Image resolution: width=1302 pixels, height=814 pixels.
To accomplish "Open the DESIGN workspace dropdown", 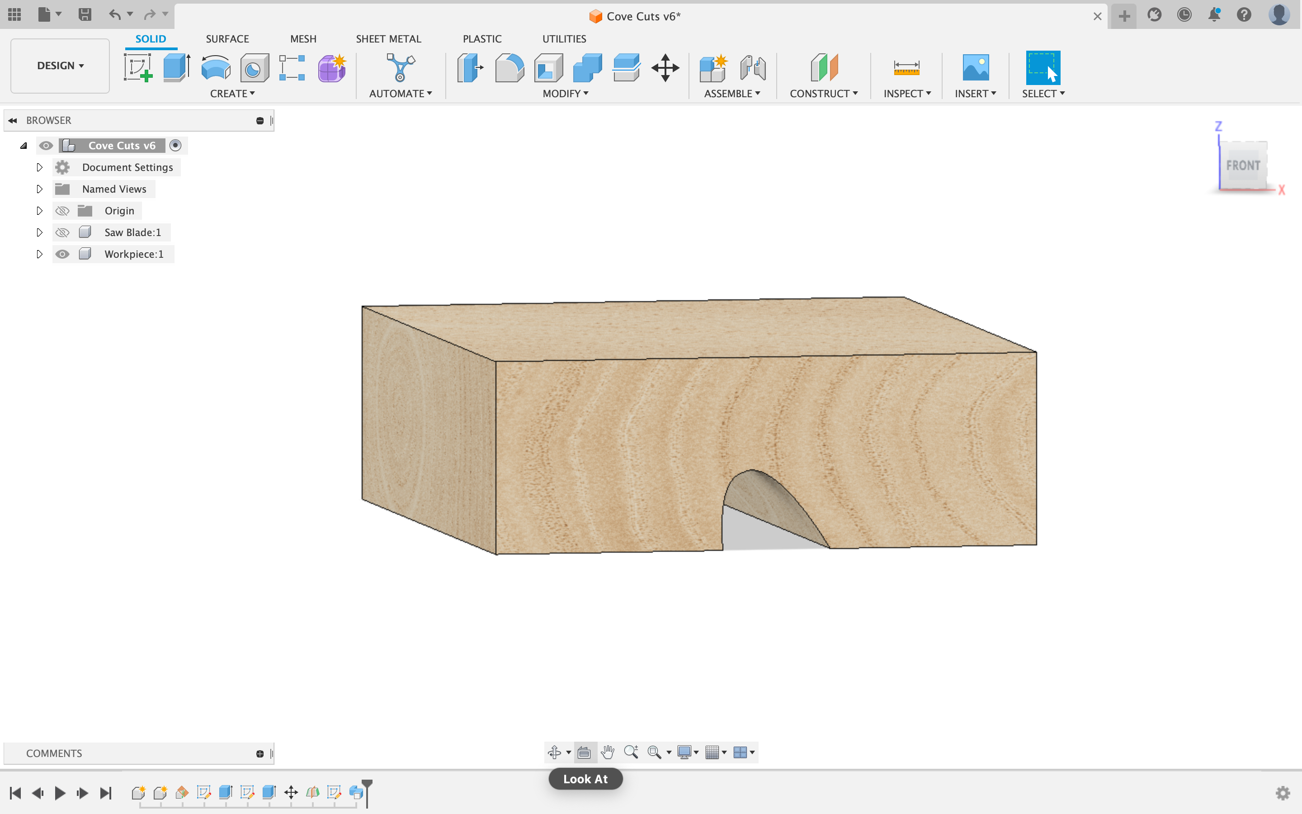I will click(x=60, y=66).
